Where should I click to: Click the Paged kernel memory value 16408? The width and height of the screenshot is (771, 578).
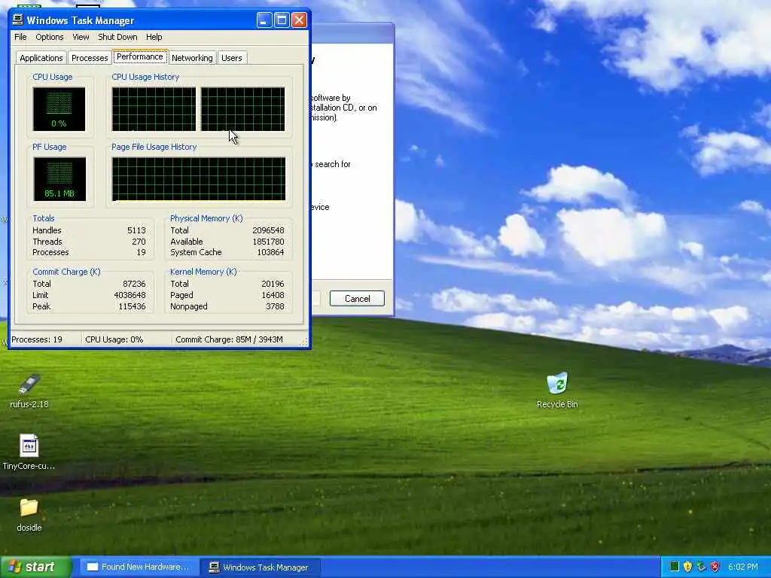tap(273, 295)
